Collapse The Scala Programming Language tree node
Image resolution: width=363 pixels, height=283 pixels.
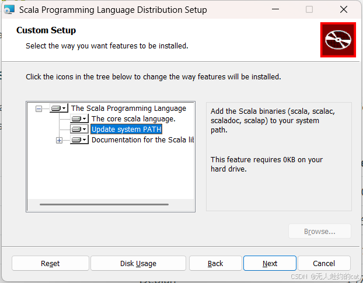(x=39, y=109)
